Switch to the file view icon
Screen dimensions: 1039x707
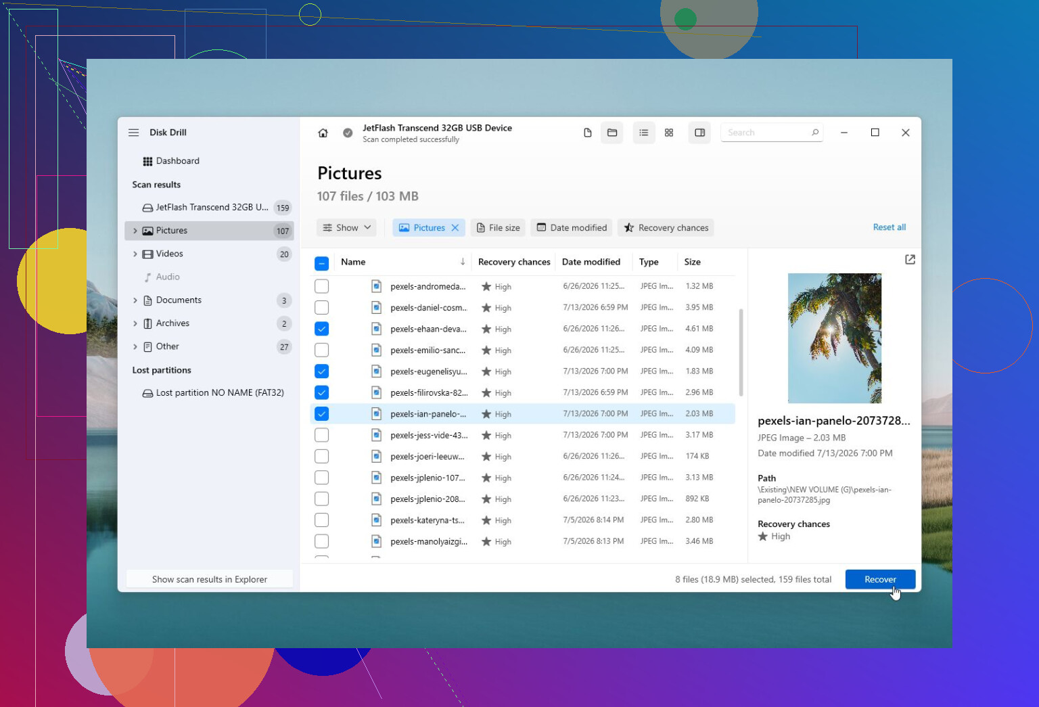588,133
